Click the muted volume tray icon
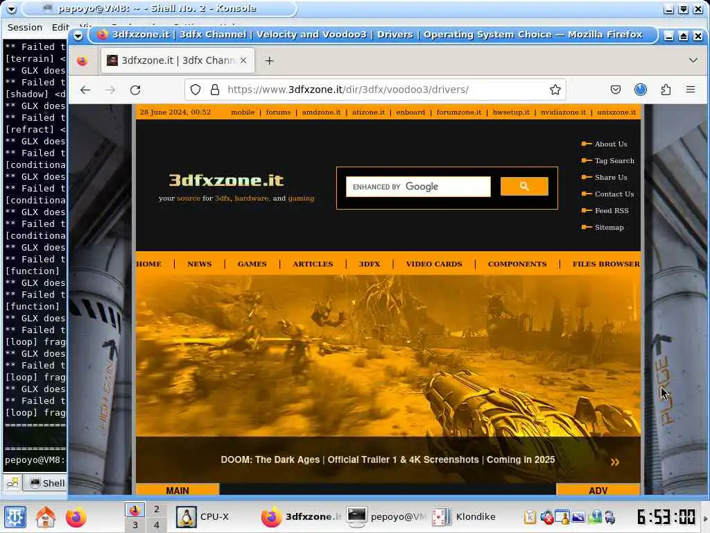The height and width of the screenshot is (533, 710). [x=546, y=517]
